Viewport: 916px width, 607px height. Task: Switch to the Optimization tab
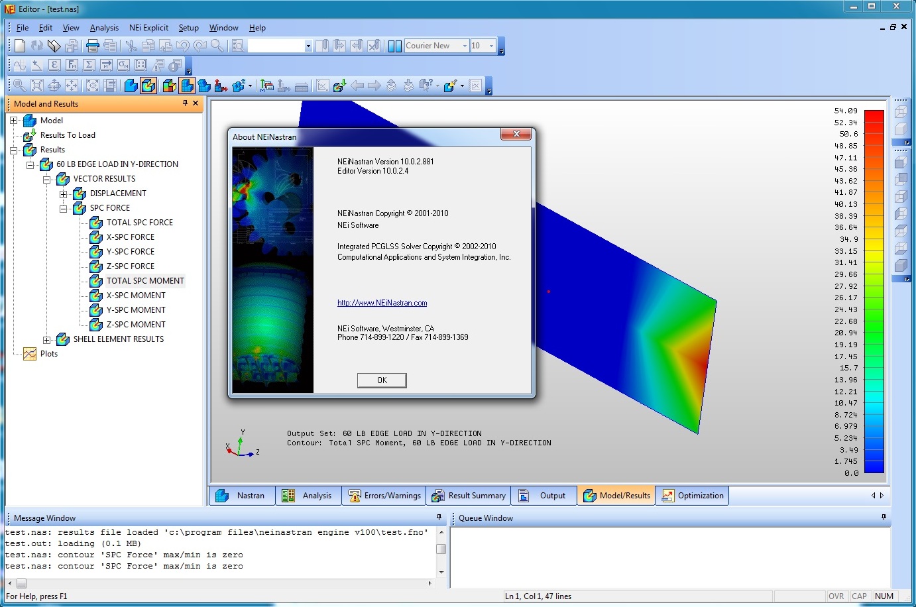click(x=693, y=496)
